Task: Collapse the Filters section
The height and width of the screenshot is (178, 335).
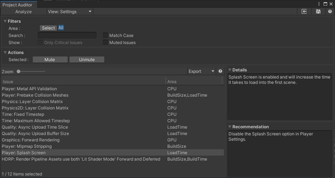Action: (5, 21)
